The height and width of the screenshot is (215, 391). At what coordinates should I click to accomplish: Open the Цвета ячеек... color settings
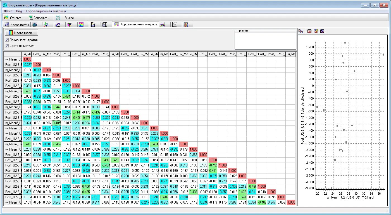click(x=22, y=33)
